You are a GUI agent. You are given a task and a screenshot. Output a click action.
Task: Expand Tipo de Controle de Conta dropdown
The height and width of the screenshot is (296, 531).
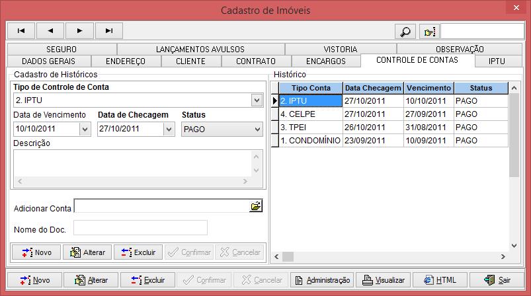[x=257, y=100]
